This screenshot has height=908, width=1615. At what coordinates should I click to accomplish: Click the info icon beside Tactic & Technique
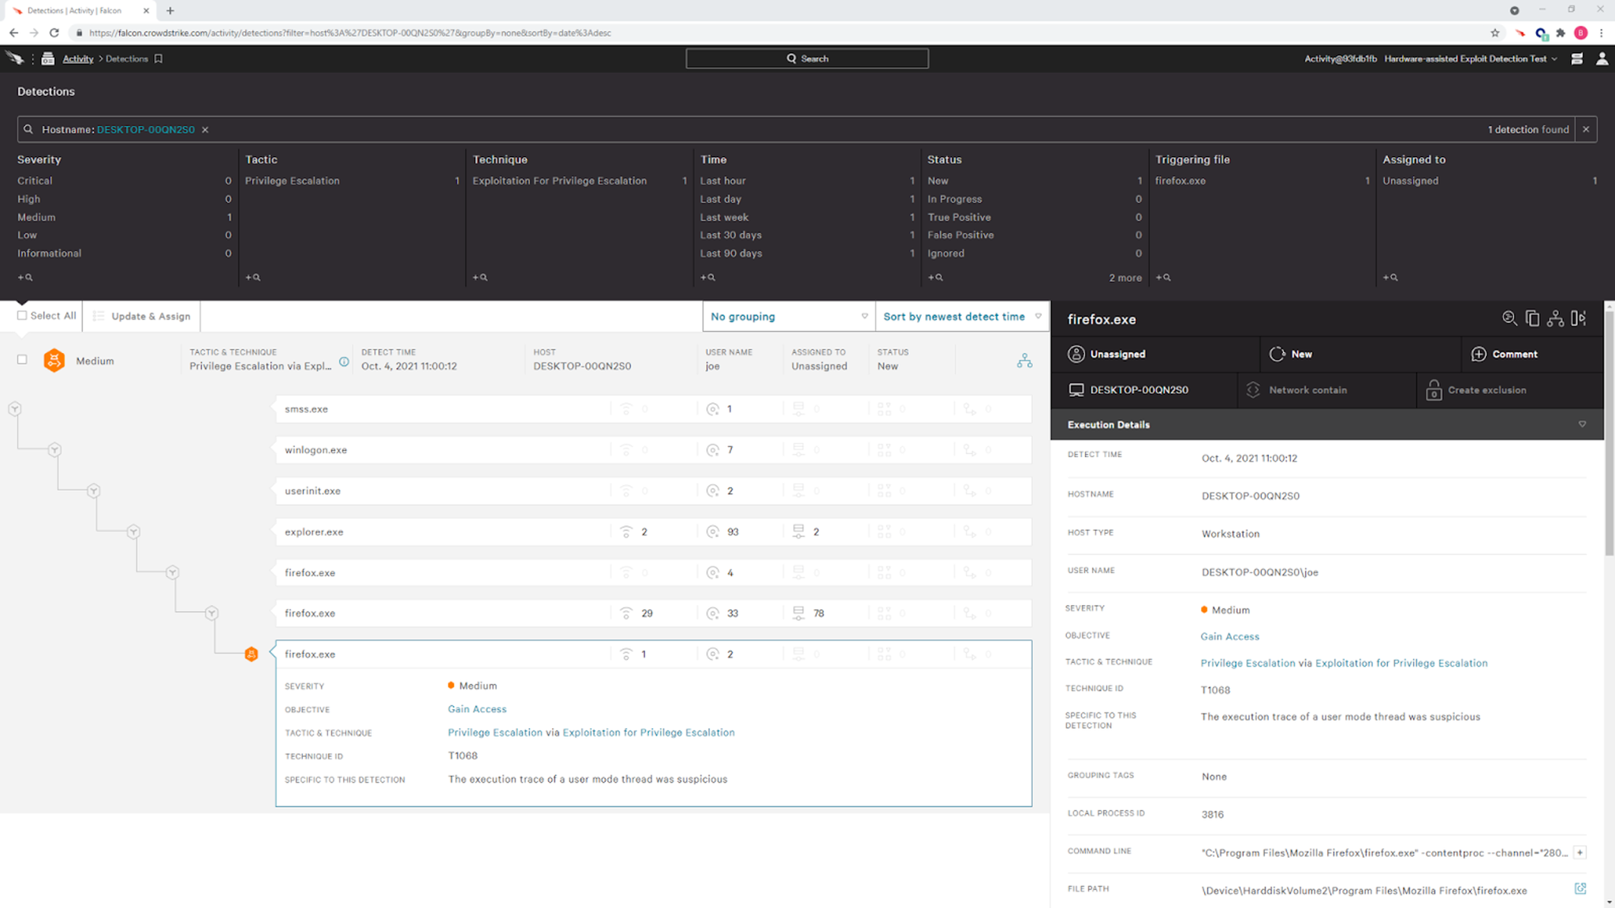tap(344, 362)
